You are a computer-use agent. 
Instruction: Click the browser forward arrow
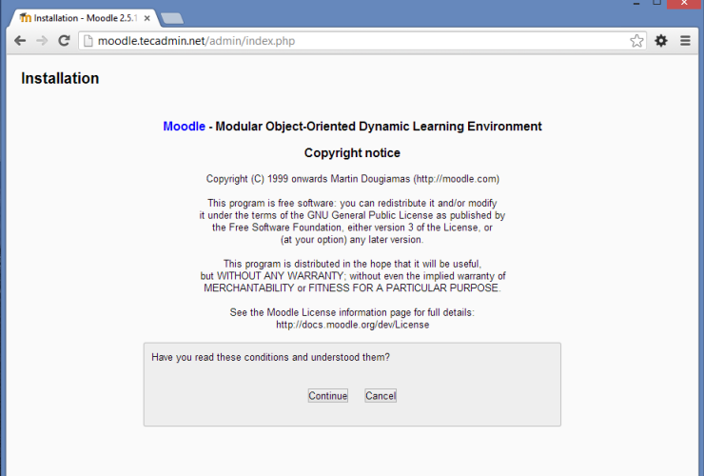(42, 40)
